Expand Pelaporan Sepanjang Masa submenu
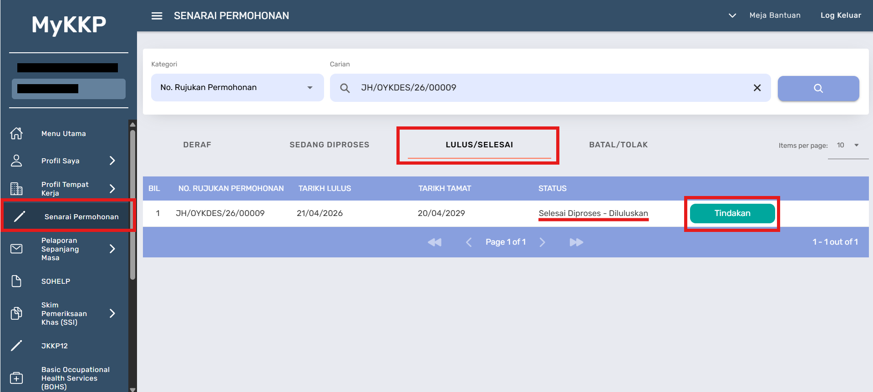 coord(112,249)
